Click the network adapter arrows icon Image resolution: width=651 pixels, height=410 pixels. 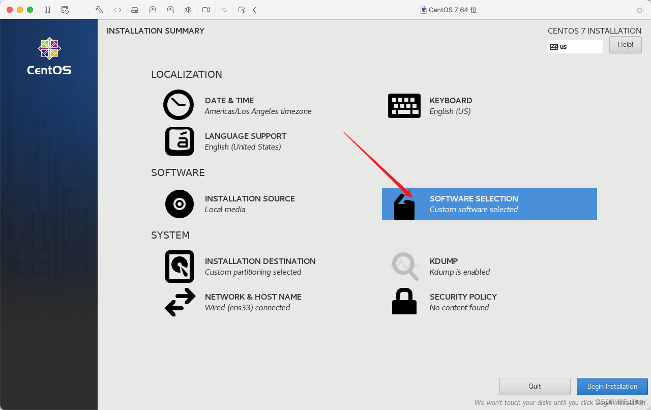tap(117, 10)
